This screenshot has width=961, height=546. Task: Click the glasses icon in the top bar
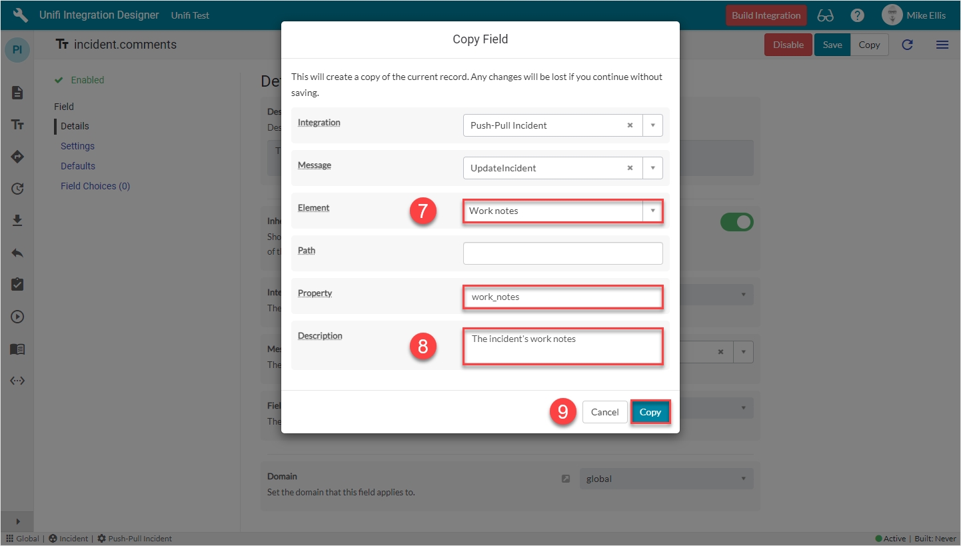(826, 15)
